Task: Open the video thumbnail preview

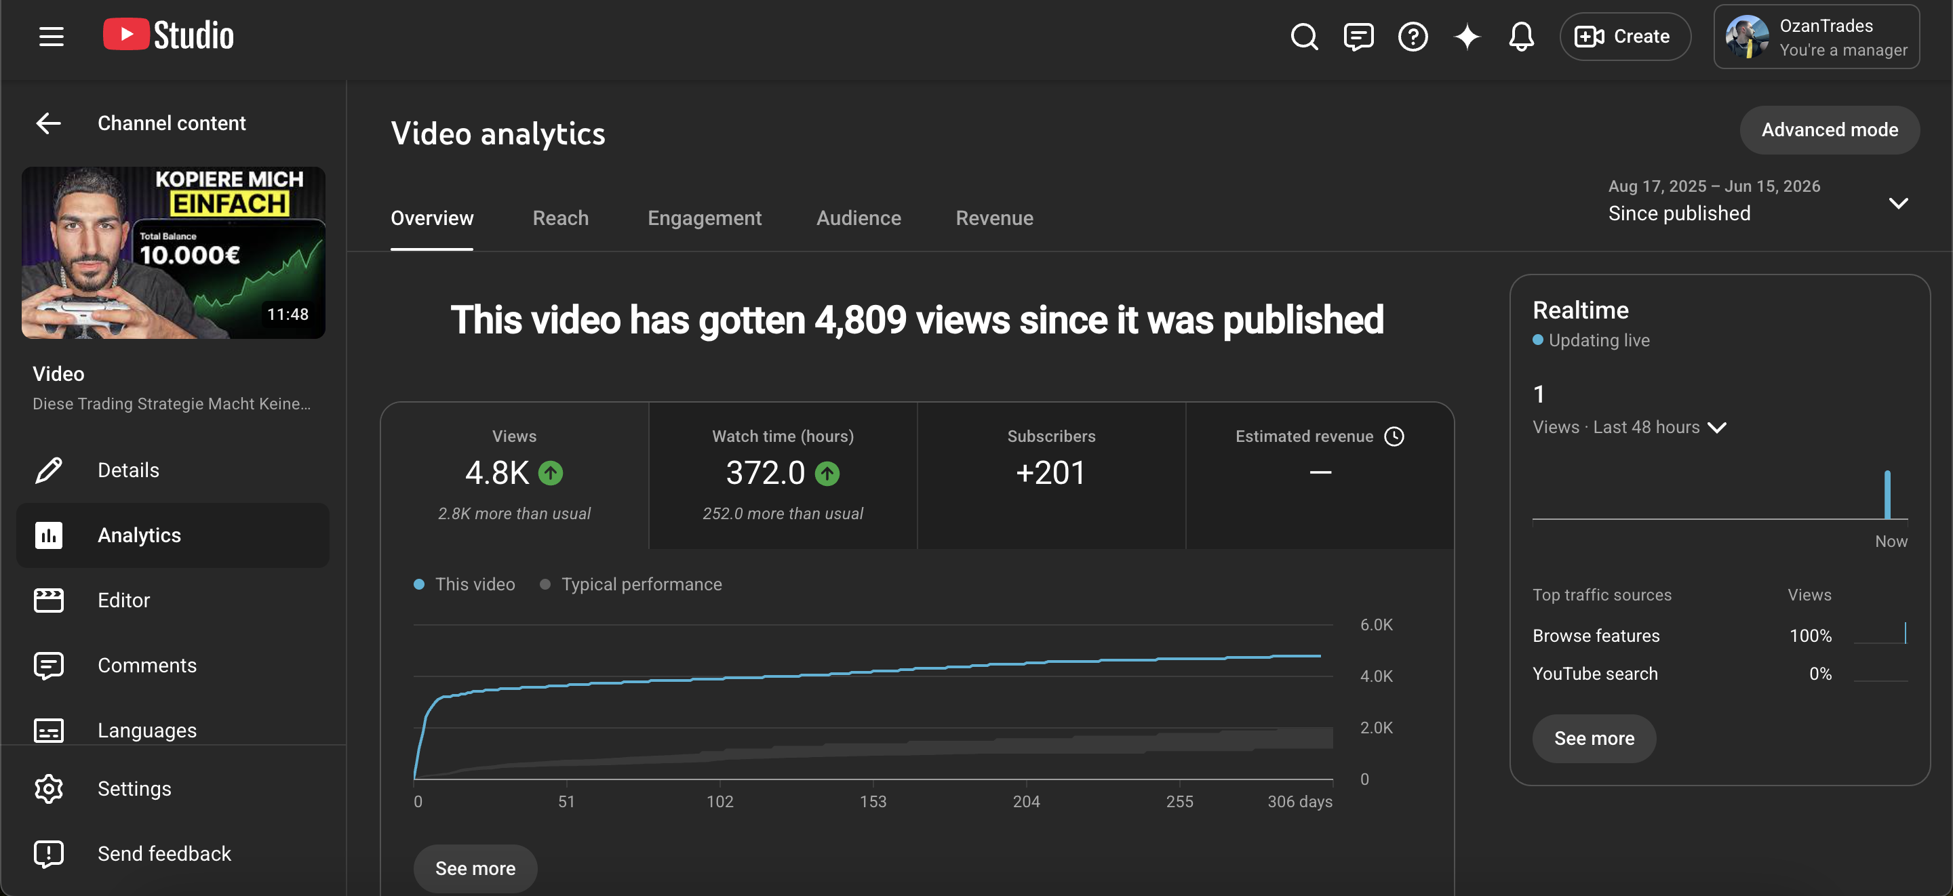Action: pyautogui.click(x=173, y=252)
